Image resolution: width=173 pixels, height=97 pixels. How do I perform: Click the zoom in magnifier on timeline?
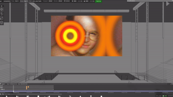(3, 94)
